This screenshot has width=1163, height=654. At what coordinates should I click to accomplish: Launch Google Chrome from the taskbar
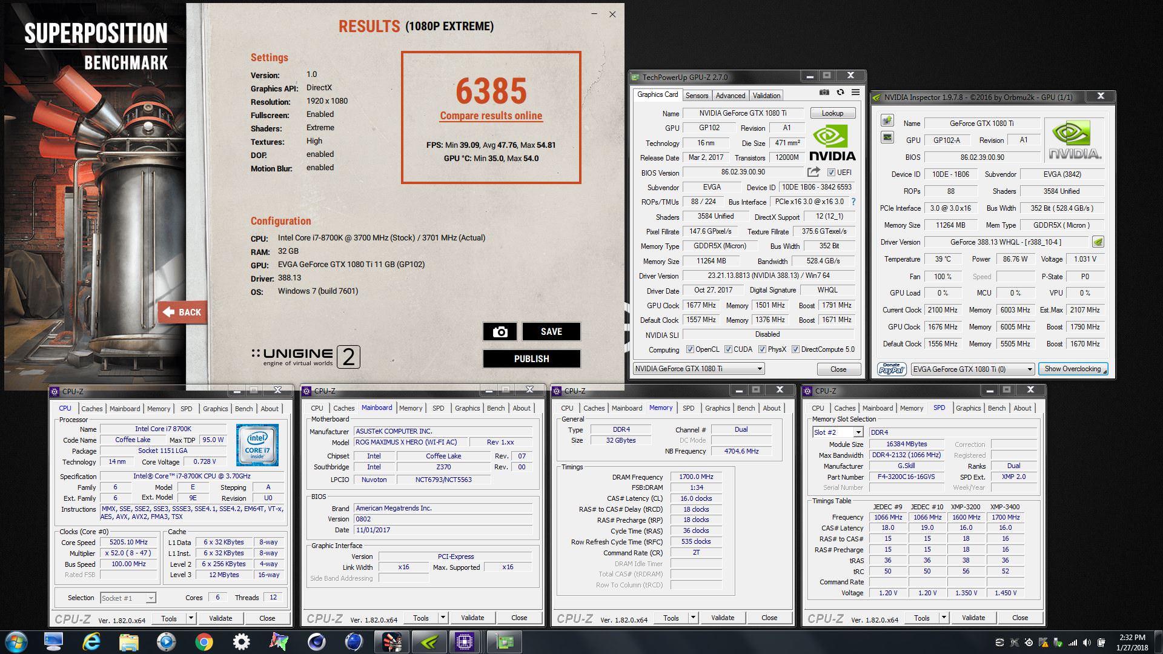204,641
